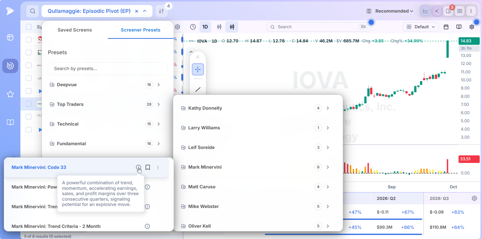Switch to the Screener Presets tab

(x=140, y=30)
